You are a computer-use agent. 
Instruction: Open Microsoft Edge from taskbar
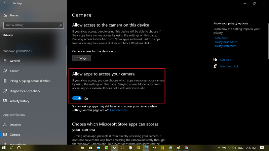pyautogui.click(x=146, y=148)
